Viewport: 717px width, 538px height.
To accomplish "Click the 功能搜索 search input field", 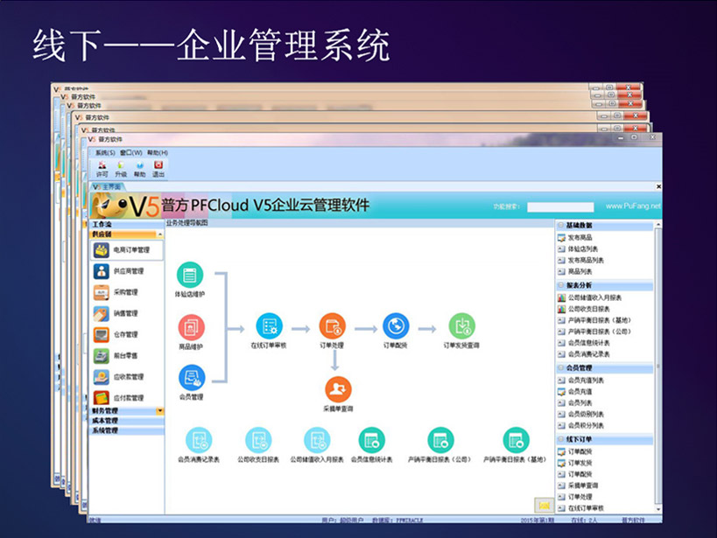I will pyautogui.click(x=562, y=207).
